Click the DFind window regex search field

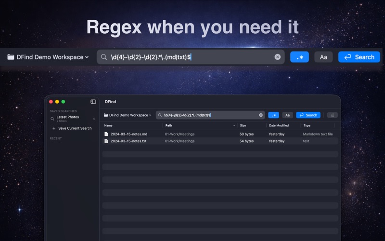pyautogui.click(x=210, y=115)
